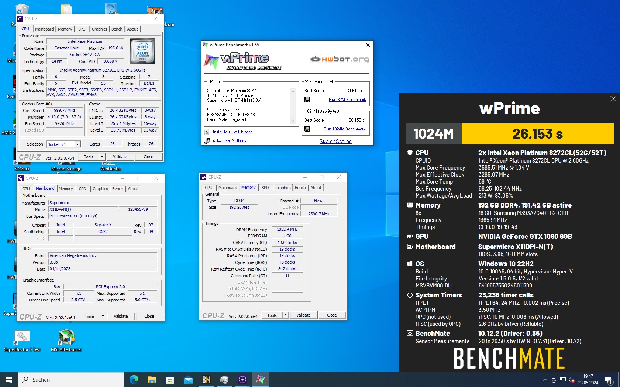
Task: Click Validate in Mainboard CPU-Z window
Action: [121, 316]
